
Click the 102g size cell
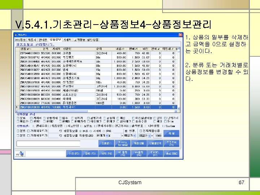[104, 82]
